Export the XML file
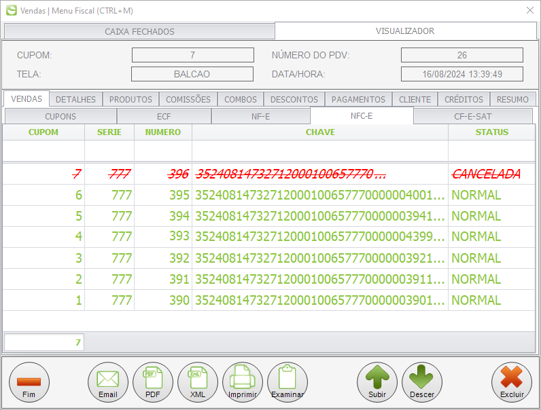Viewport: 541px width, 410px height. click(198, 382)
